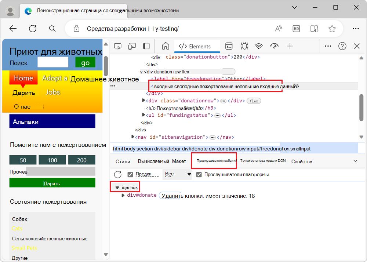This screenshot has height=262, width=367.
Task: Refresh the event listeners list icon
Action: coord(117,175)
